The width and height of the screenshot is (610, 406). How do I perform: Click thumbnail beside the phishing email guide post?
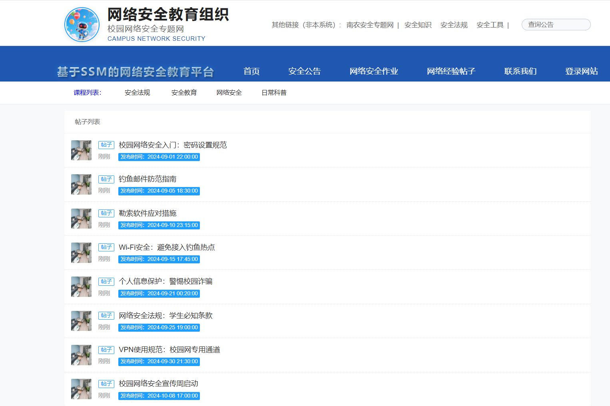[81, 184]
